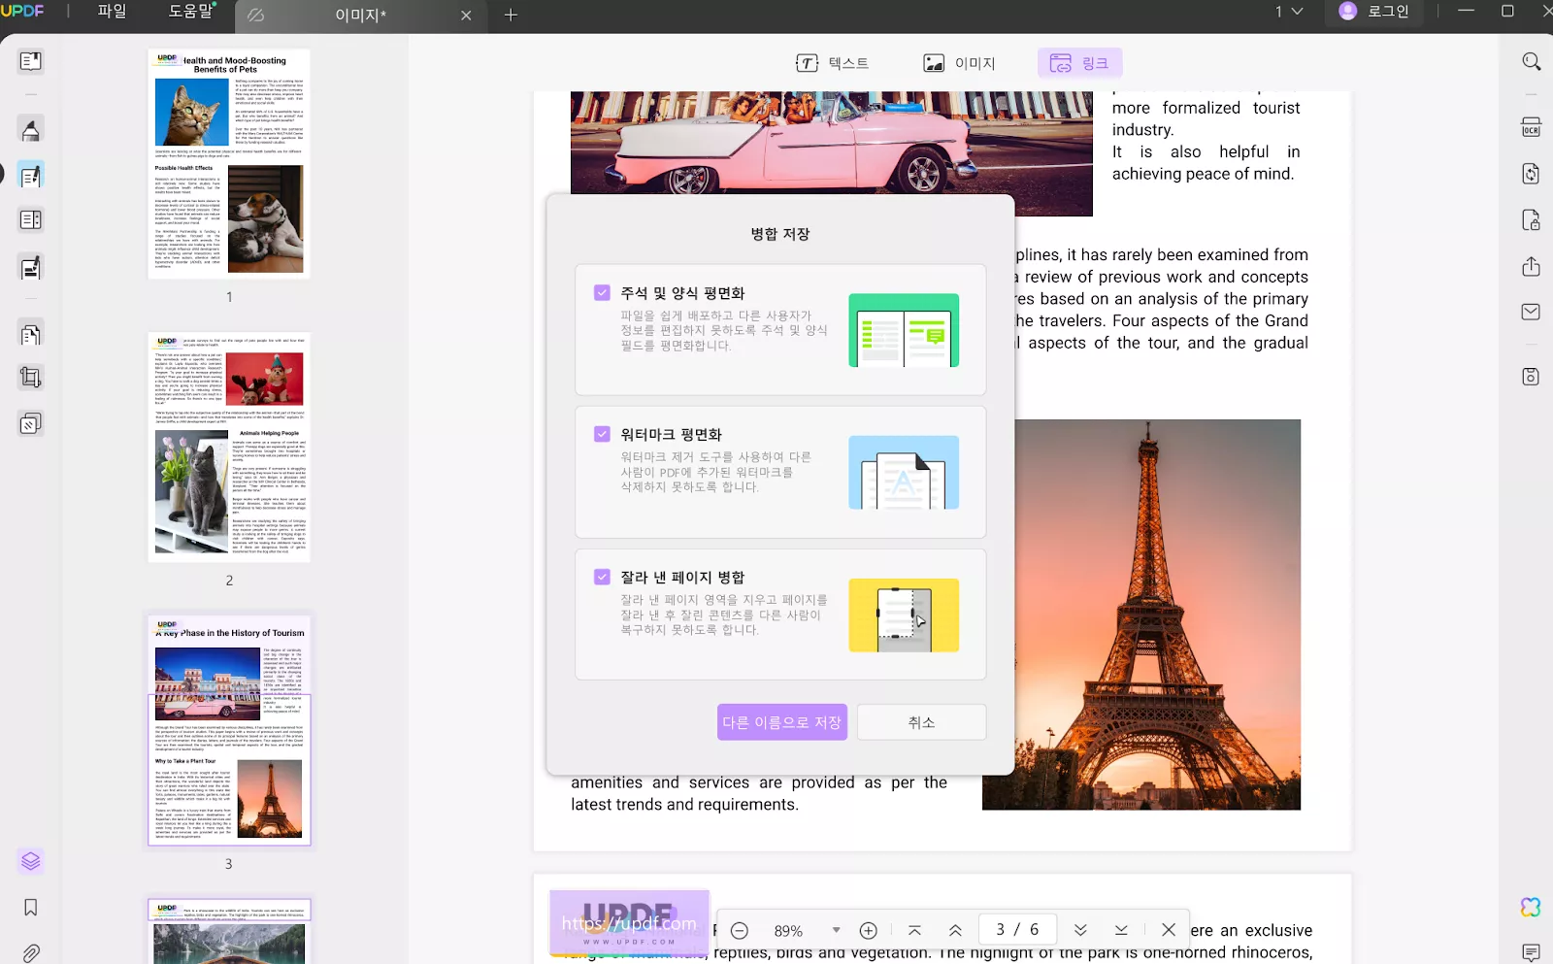Open the Organize Pages tool

pyautogui.click(x=30, y=220)
